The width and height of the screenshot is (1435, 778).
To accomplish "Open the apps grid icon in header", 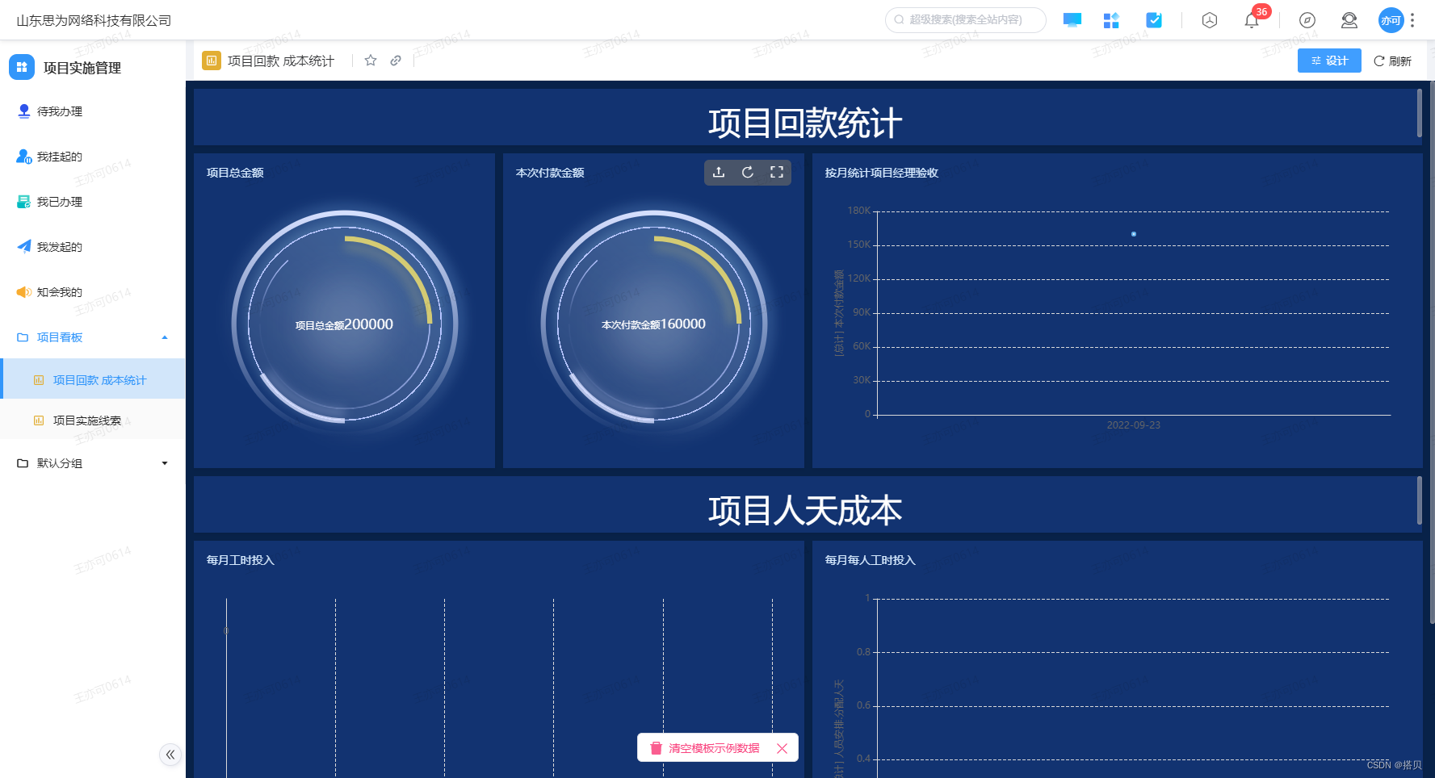I will pyautogui.click(x=1111, y=20).
